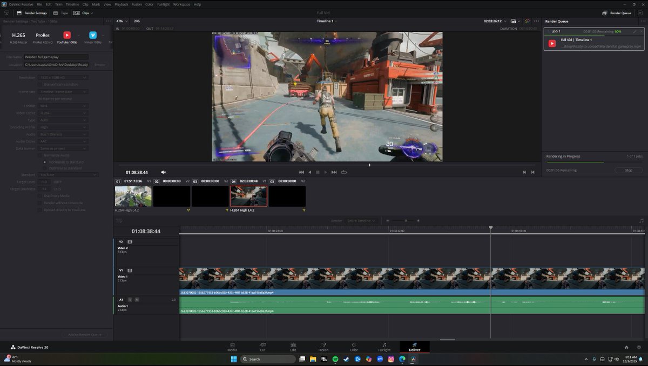Select clip 01 thumbnail in clip strip

133,196
